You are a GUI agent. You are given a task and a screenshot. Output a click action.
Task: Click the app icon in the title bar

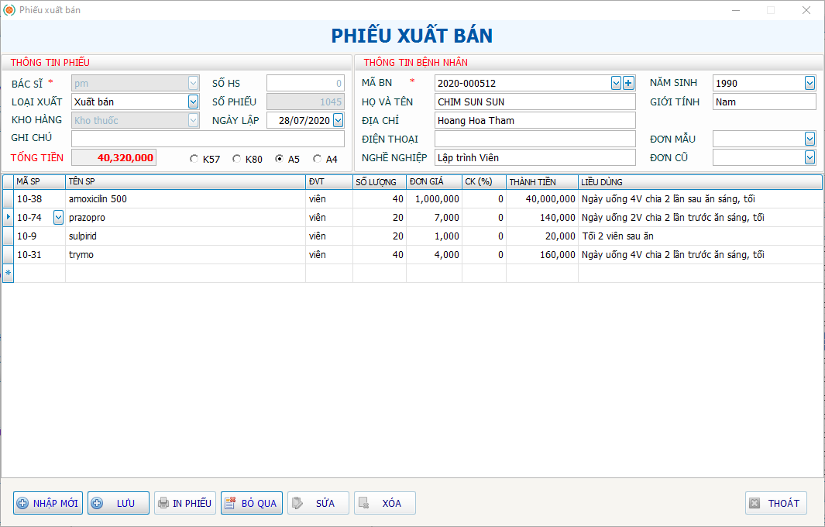point(9,10)
